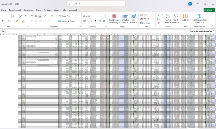Click the text direction icon
This screenshot has height=129, width=216.
[x=51, y=16]
